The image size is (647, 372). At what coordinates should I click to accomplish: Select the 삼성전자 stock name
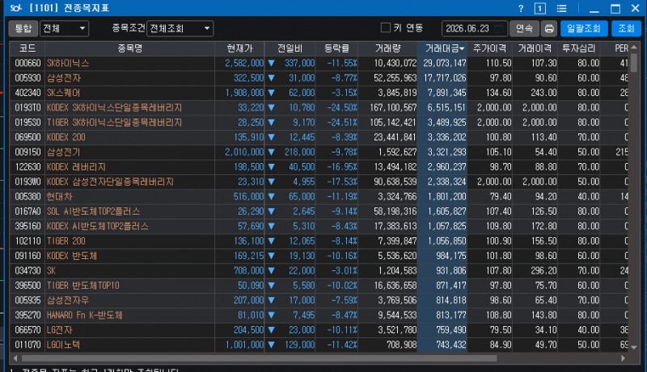coord(64,78)
